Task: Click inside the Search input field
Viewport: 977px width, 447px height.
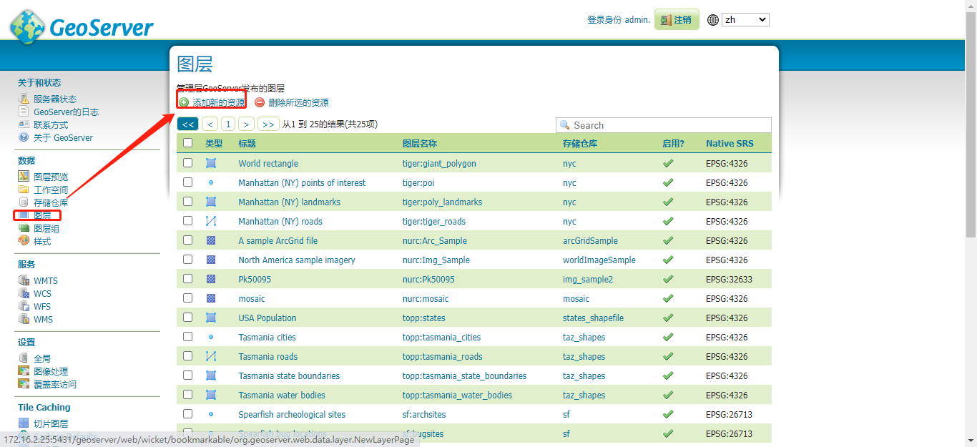Action: pos(664,124)
